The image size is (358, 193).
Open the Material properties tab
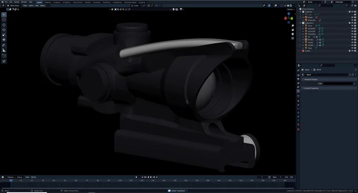coord(298,125)
